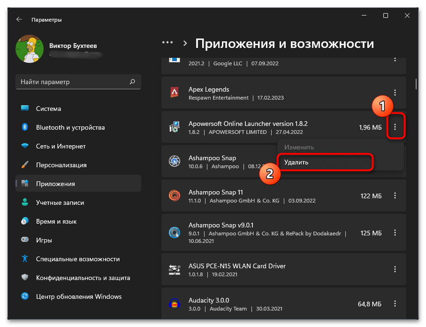Click the 1,96 МБ size value
Image resolution: width=426 pixels, height=327 pixels.
pyautogui.click(x=370, y=127)
